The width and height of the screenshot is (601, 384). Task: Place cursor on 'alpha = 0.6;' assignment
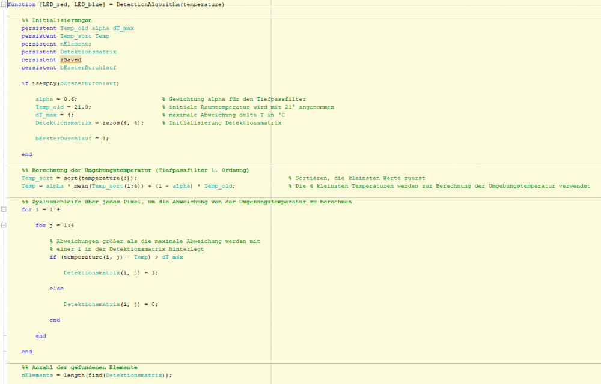(x=56, y=99)
